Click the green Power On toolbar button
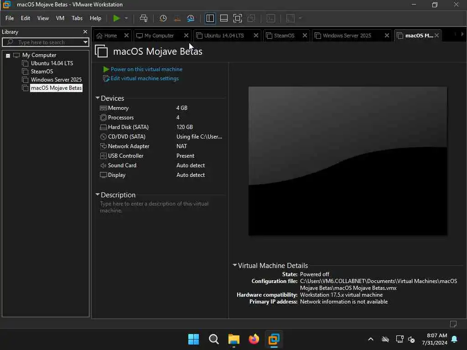Image resolution: width=467 pixels, height=350 pixels. point(116,18)
